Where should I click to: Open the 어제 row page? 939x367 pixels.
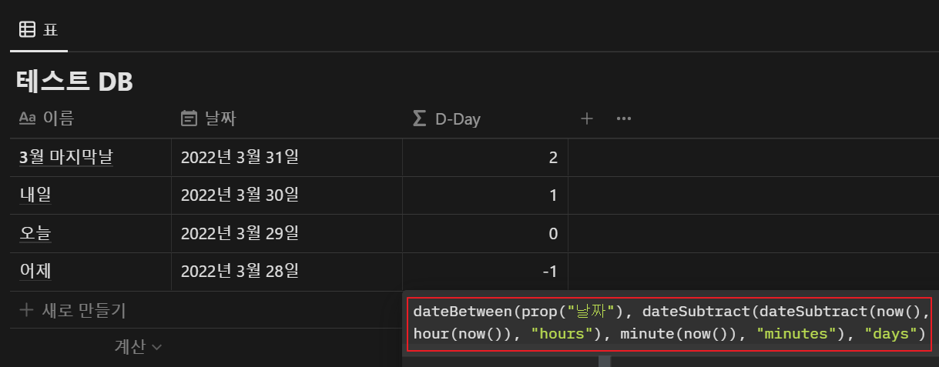point(35,271)
